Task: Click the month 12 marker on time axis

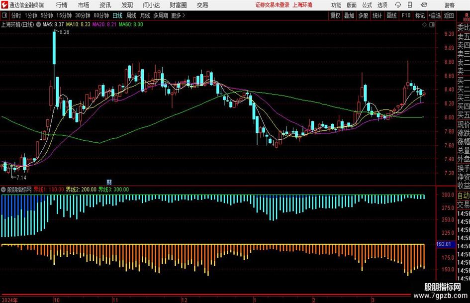Action: (x=185, y=300)
